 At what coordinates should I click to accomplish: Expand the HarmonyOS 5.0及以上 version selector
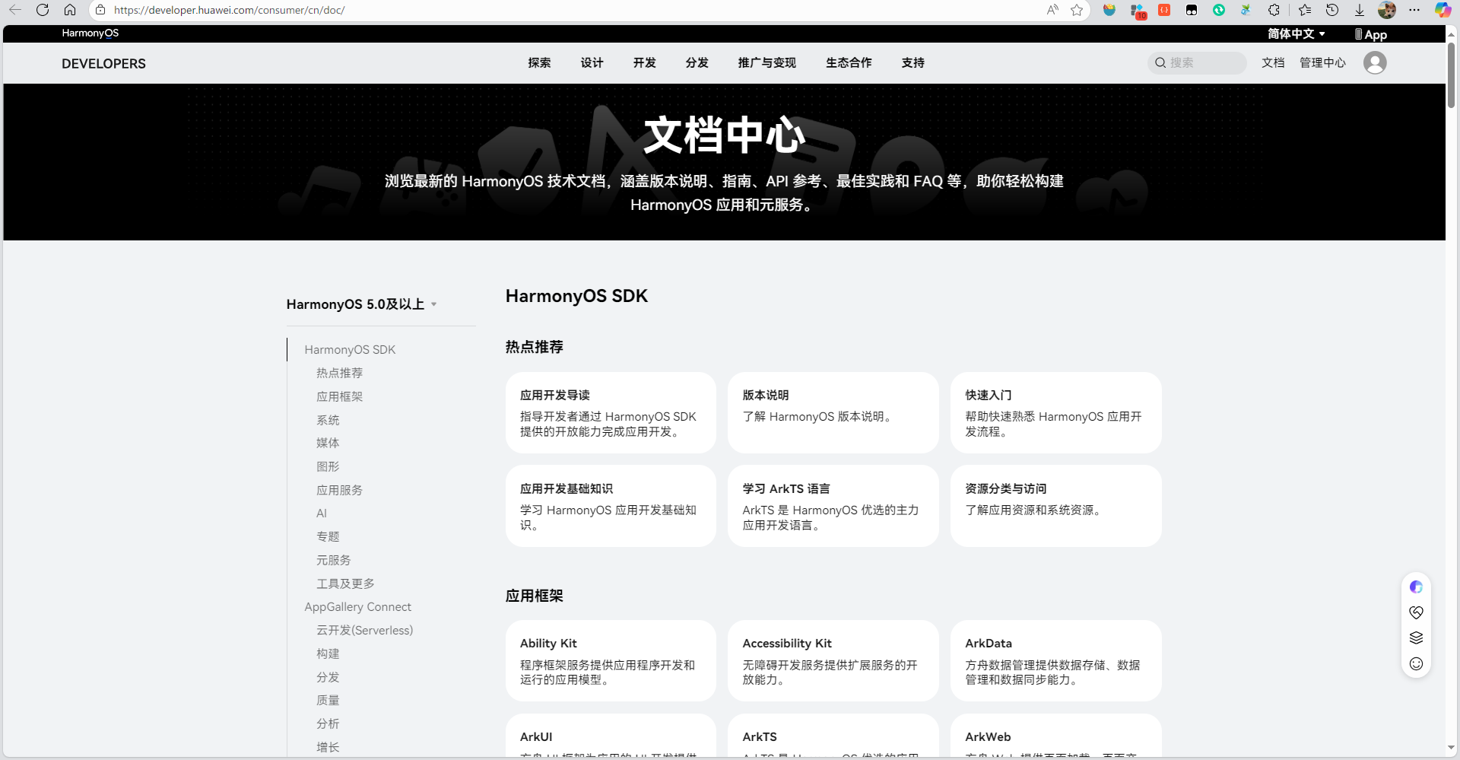pos(361,304)
